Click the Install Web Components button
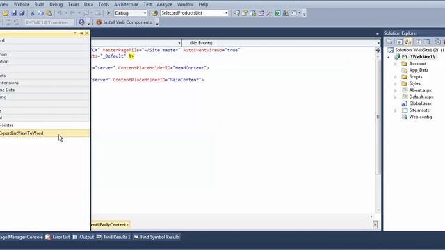This screenshot has height=250, width=445. click(x=124, y=22)
